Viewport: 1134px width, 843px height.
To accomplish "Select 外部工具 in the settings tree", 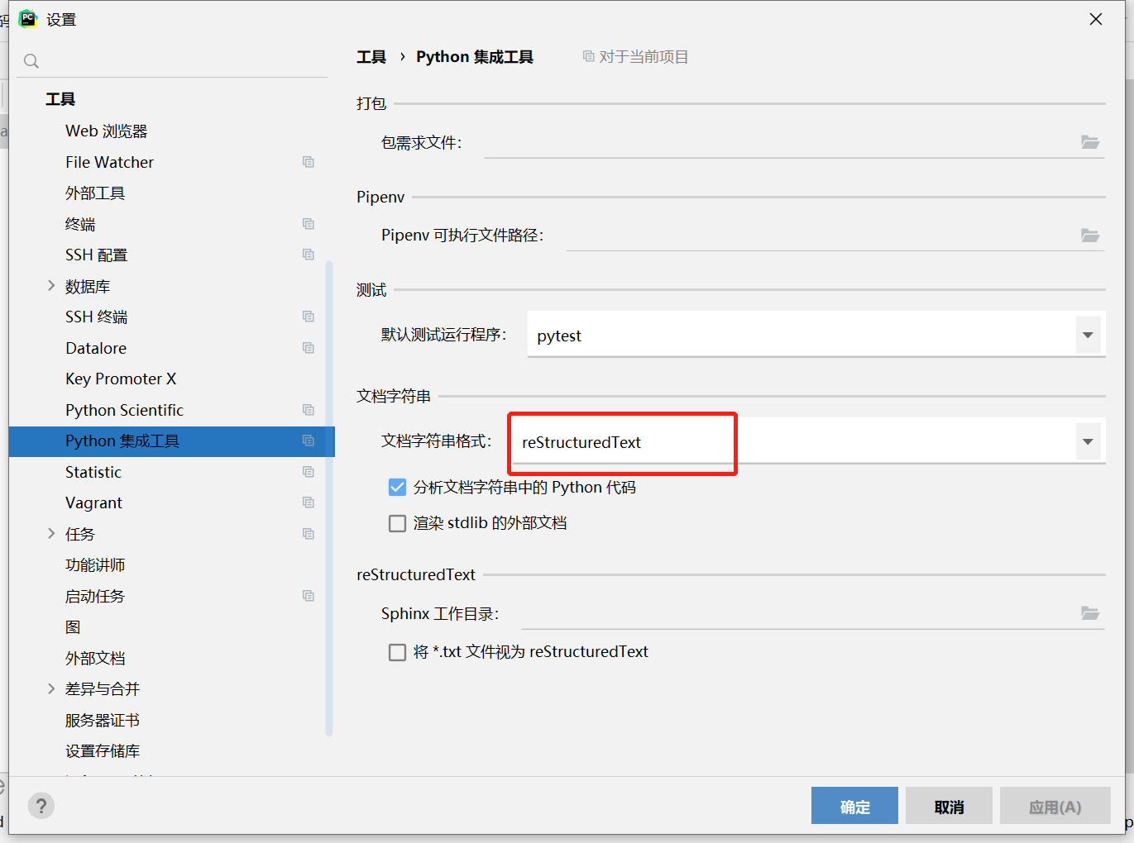I will pos(95,193).
